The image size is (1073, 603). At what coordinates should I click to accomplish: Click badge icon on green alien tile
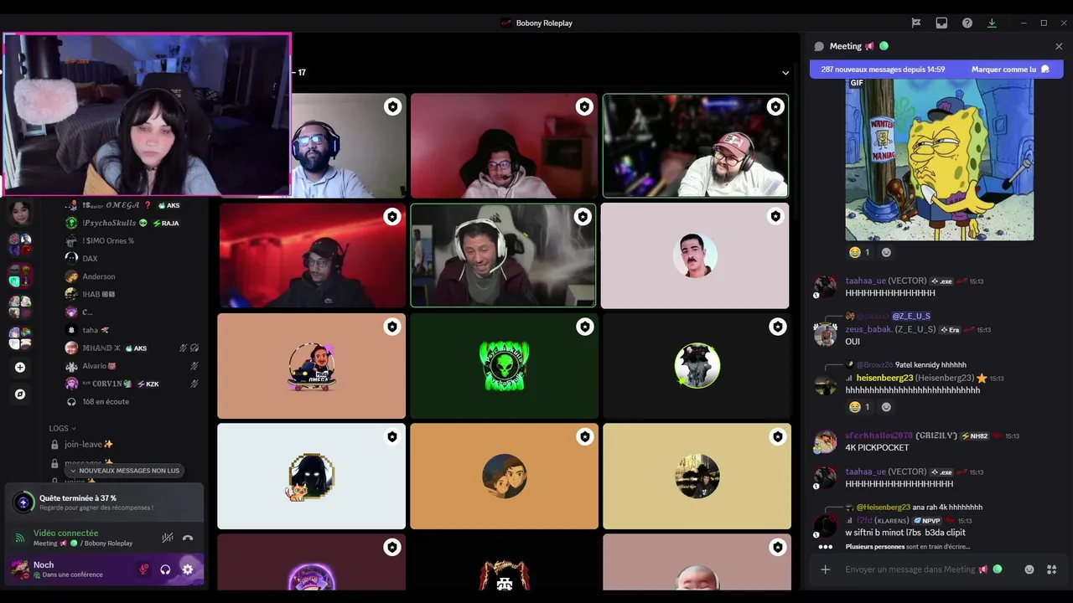click(x=584, y=327)
